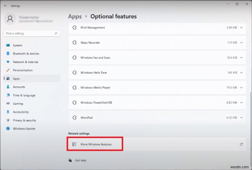Click the Get help link

(80, 160)
